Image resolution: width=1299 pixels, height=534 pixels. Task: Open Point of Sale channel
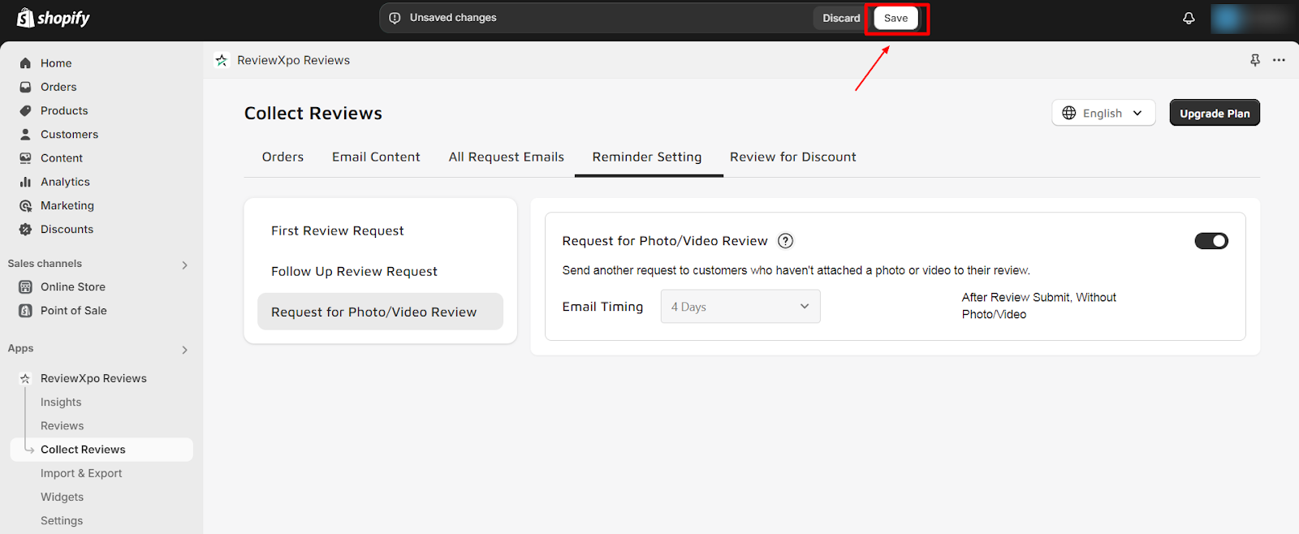pyautogui.click(x=74, y=310)
